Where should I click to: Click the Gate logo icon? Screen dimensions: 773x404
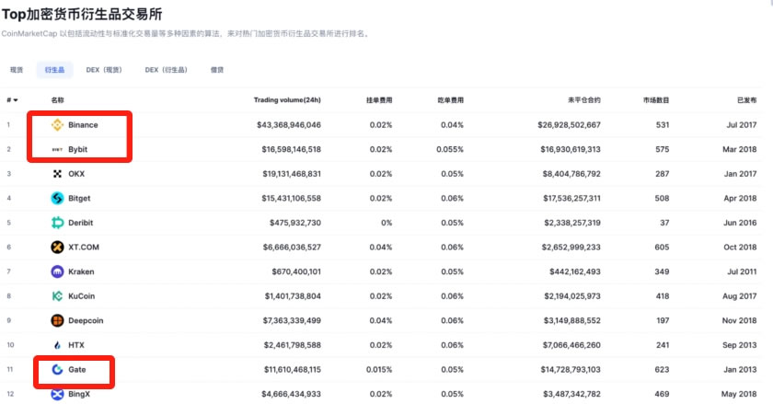pyautogui.click(x=56, y=369)
